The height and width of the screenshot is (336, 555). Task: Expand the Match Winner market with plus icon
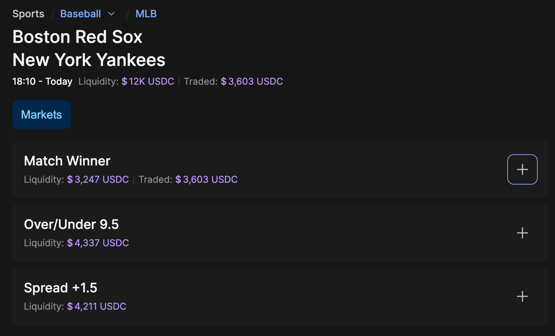click(x=522, y=169)
